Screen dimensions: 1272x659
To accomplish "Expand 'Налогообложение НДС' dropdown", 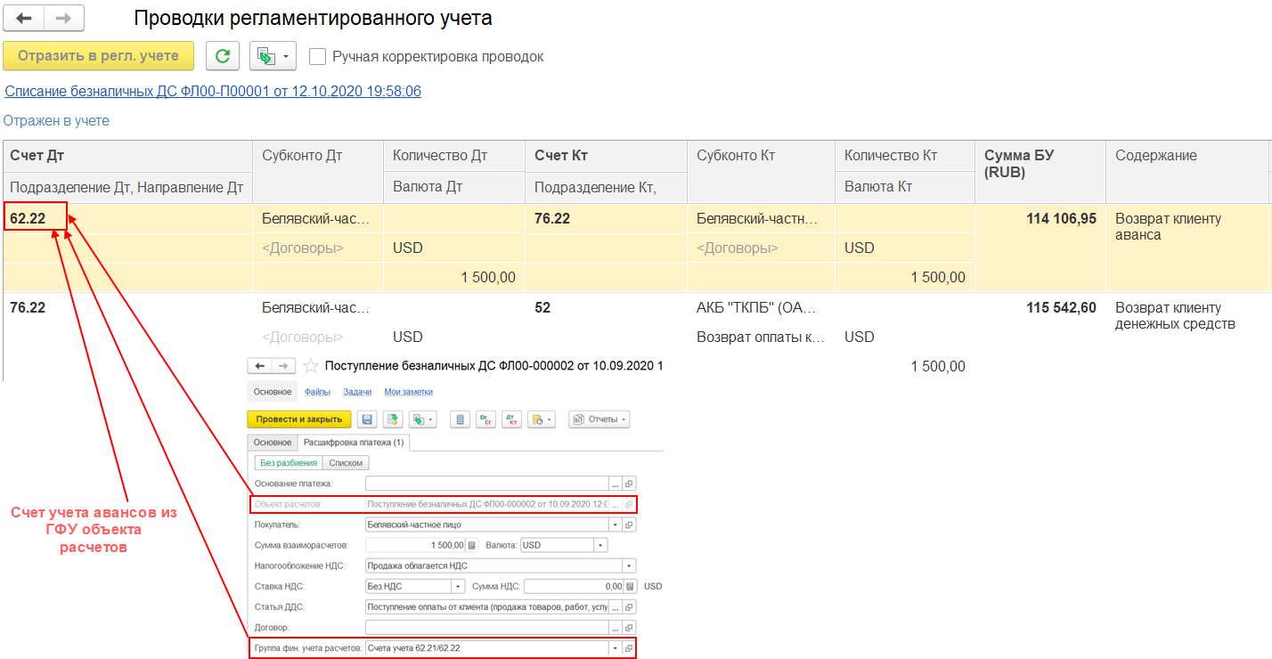I will tap(629, 565).
